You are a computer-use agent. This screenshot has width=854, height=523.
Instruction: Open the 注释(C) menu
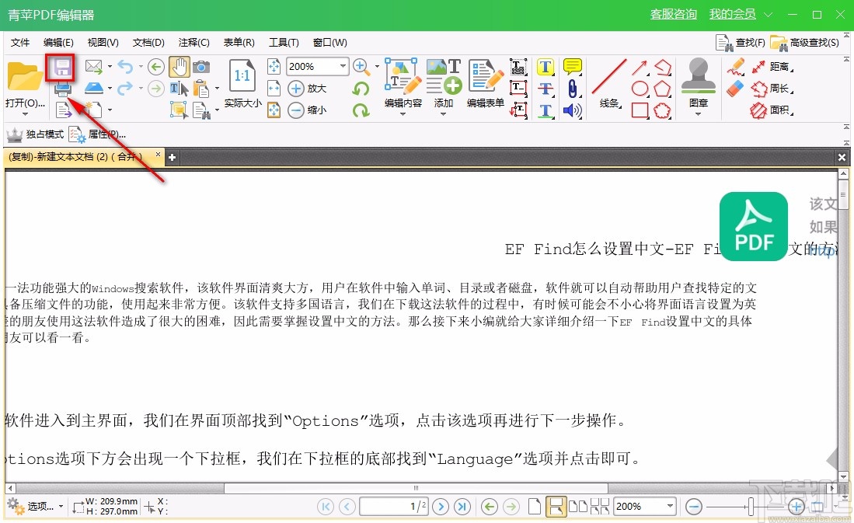coord(193,43)
